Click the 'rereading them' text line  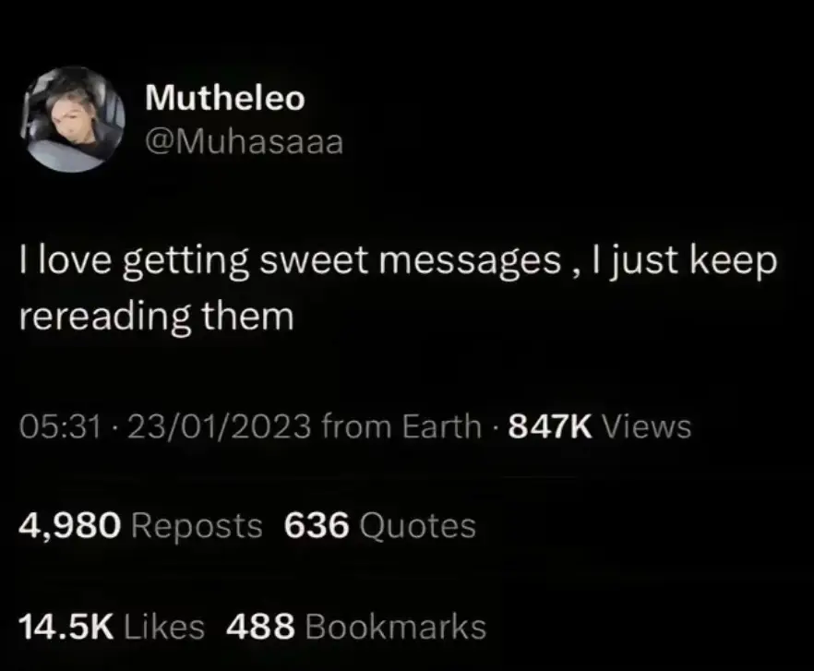tap(157, 317)
